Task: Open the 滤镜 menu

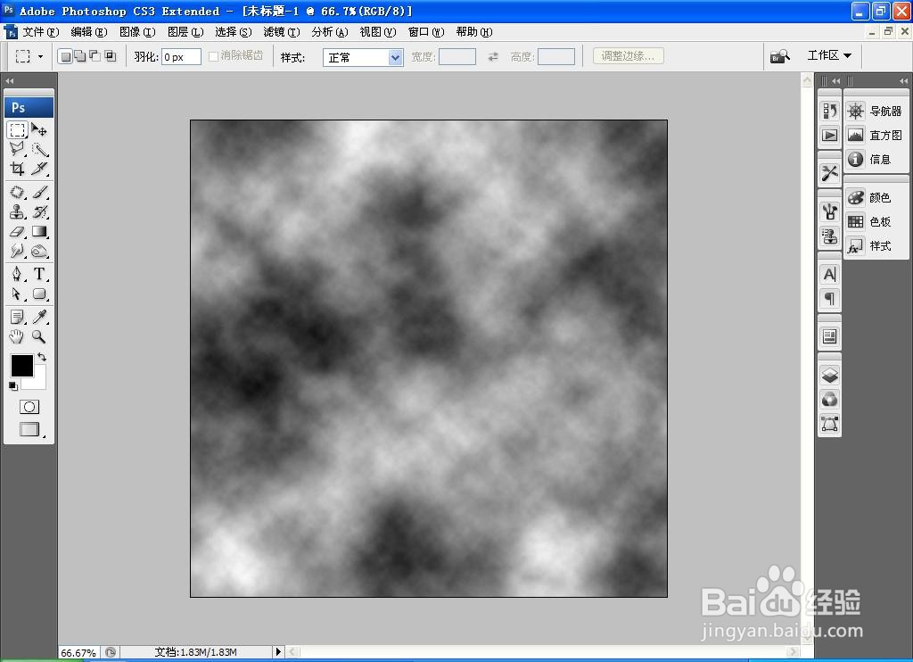Action: coord(282,32)
